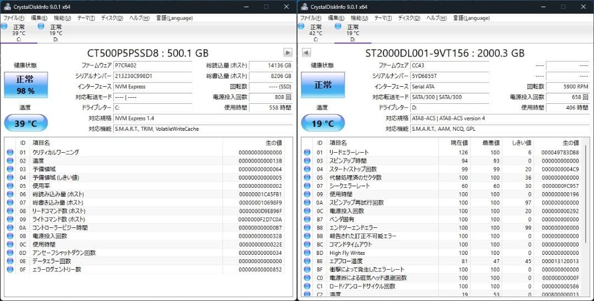Click disk title ST2000DL001-9VT156 : 2000.3 GB
Image resolution: width=594 pixels, height=301 pixels.
(445, 53)
